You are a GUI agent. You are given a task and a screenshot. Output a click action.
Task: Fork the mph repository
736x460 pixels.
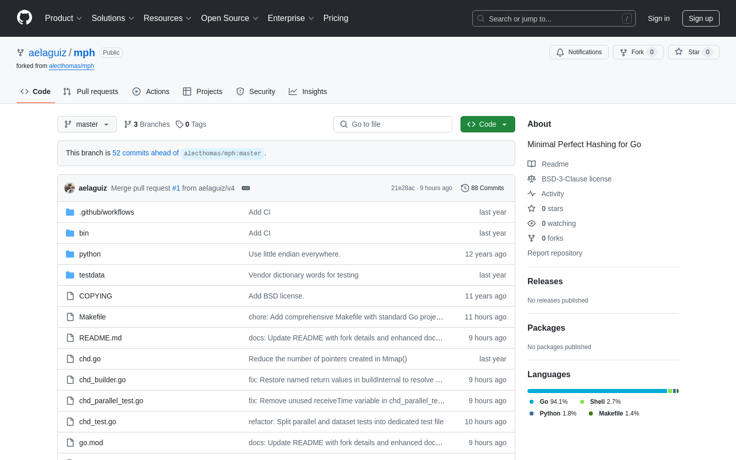tap(637, 52)
